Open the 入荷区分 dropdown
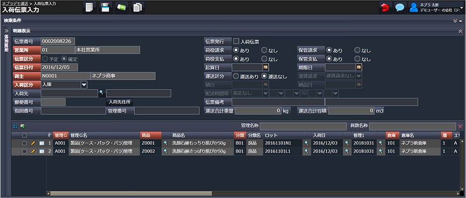This screenshot has height=198, width=466. coord(84,85)
